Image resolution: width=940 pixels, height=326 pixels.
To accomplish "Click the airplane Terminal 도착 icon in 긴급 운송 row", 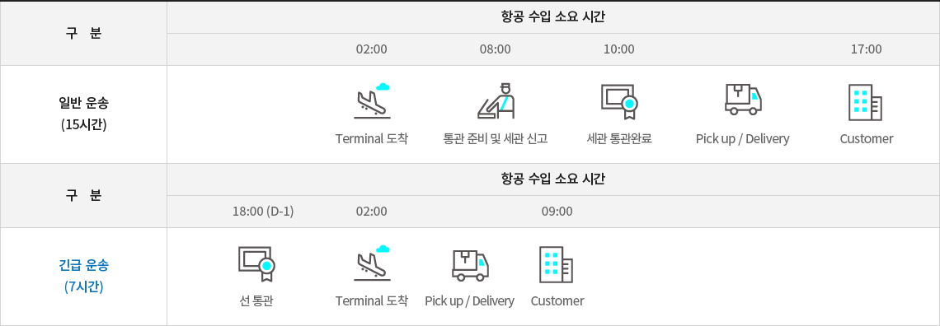I will click(x=372, y=263).
